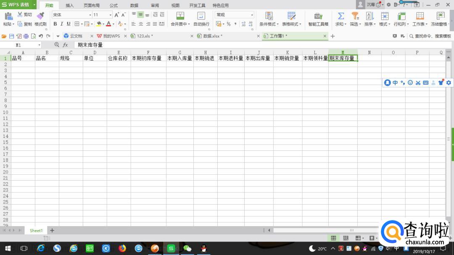Click column M header
This screenshot has width=454, height=255.
[x=343, y=53]
